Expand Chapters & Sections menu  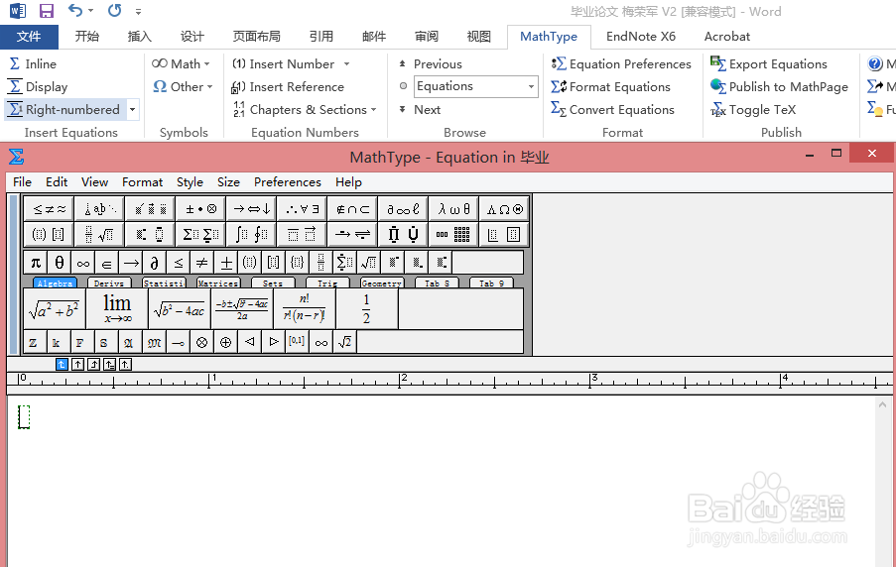coord(305,110)
